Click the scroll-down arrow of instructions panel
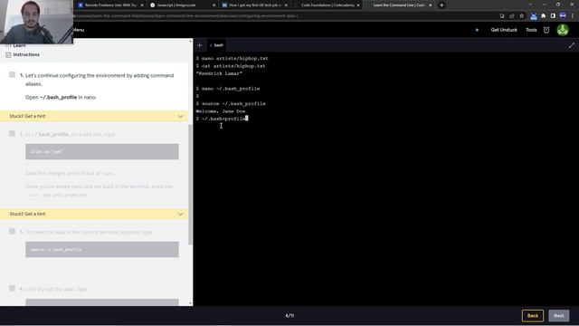This screenshot has height=326, width=579. (191, 303)
